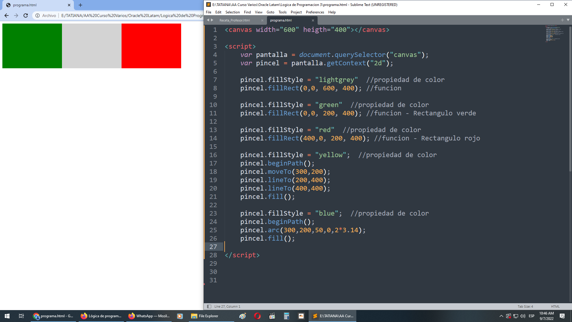Open new Chrome tab with plus button
The width and height of the screenshot is (572, 322).
[80, 5]
